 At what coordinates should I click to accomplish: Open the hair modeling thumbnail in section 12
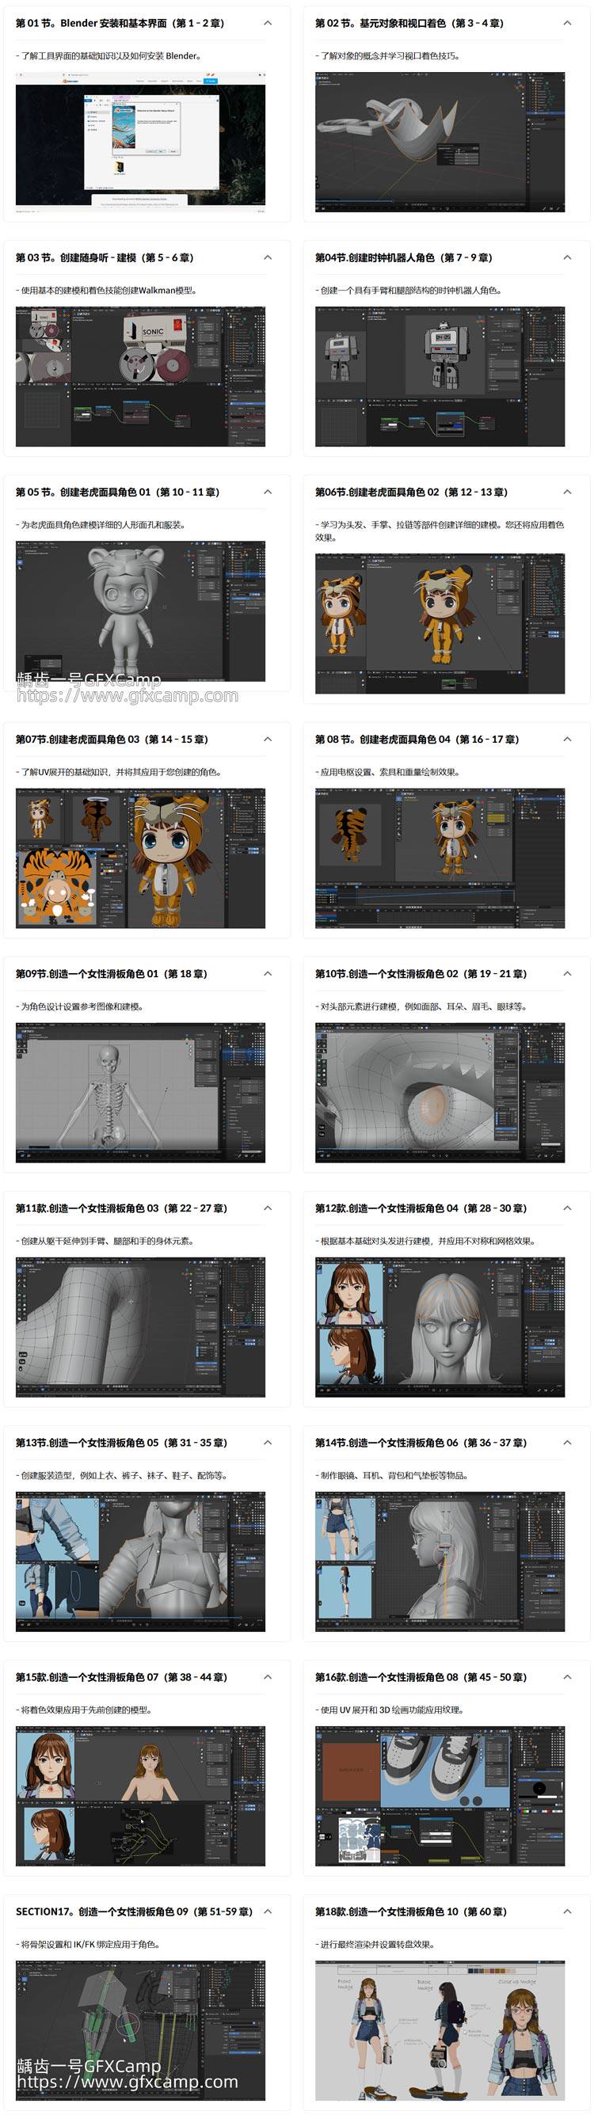pos(440,1328)
